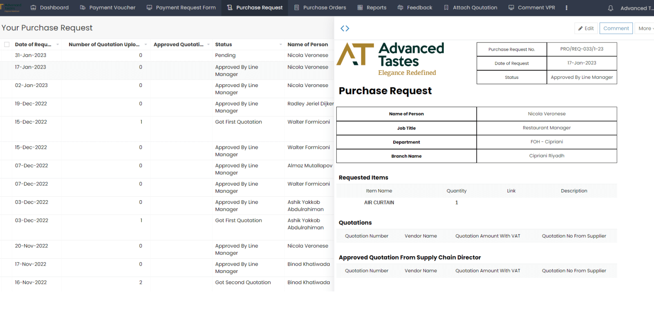
Task: Open the Status column filter dropdown
Action: (x=280, y=45)
